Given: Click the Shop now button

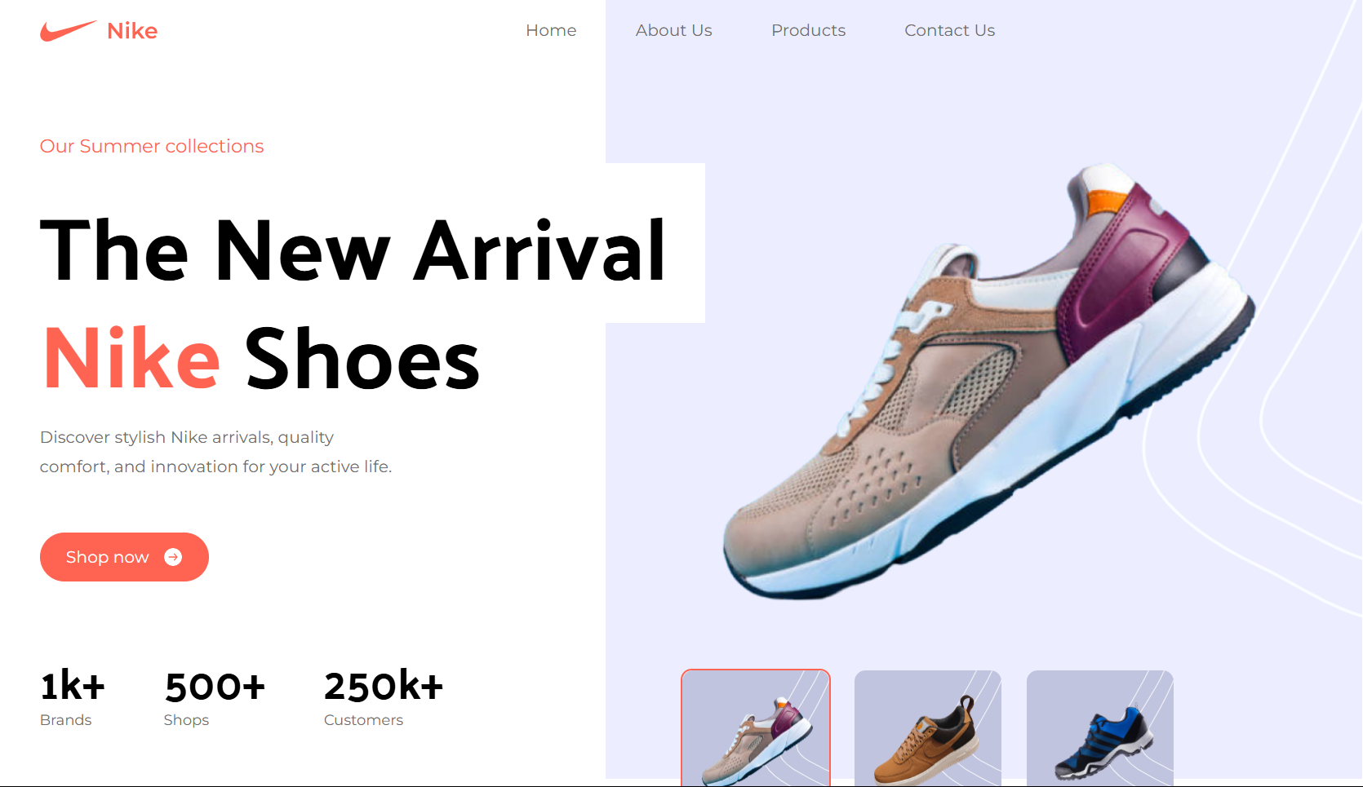Looking at the screenshot, I should pyautogui.click(x=124, y=557).
